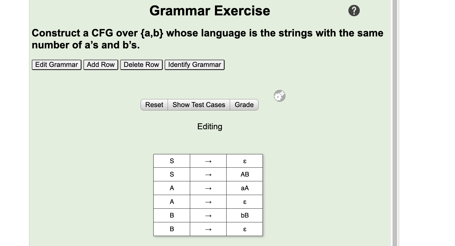Click the Add Row button
This screenshot has height=246, width=455.
click(100, 65)
